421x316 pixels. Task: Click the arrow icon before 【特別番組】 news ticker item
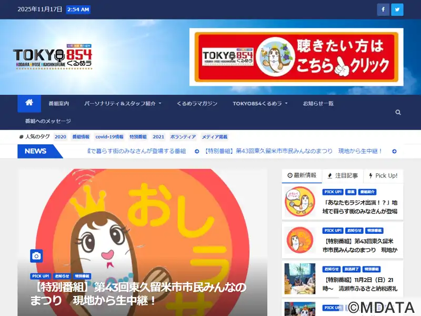pyautogui.click(x=197, y=151)
